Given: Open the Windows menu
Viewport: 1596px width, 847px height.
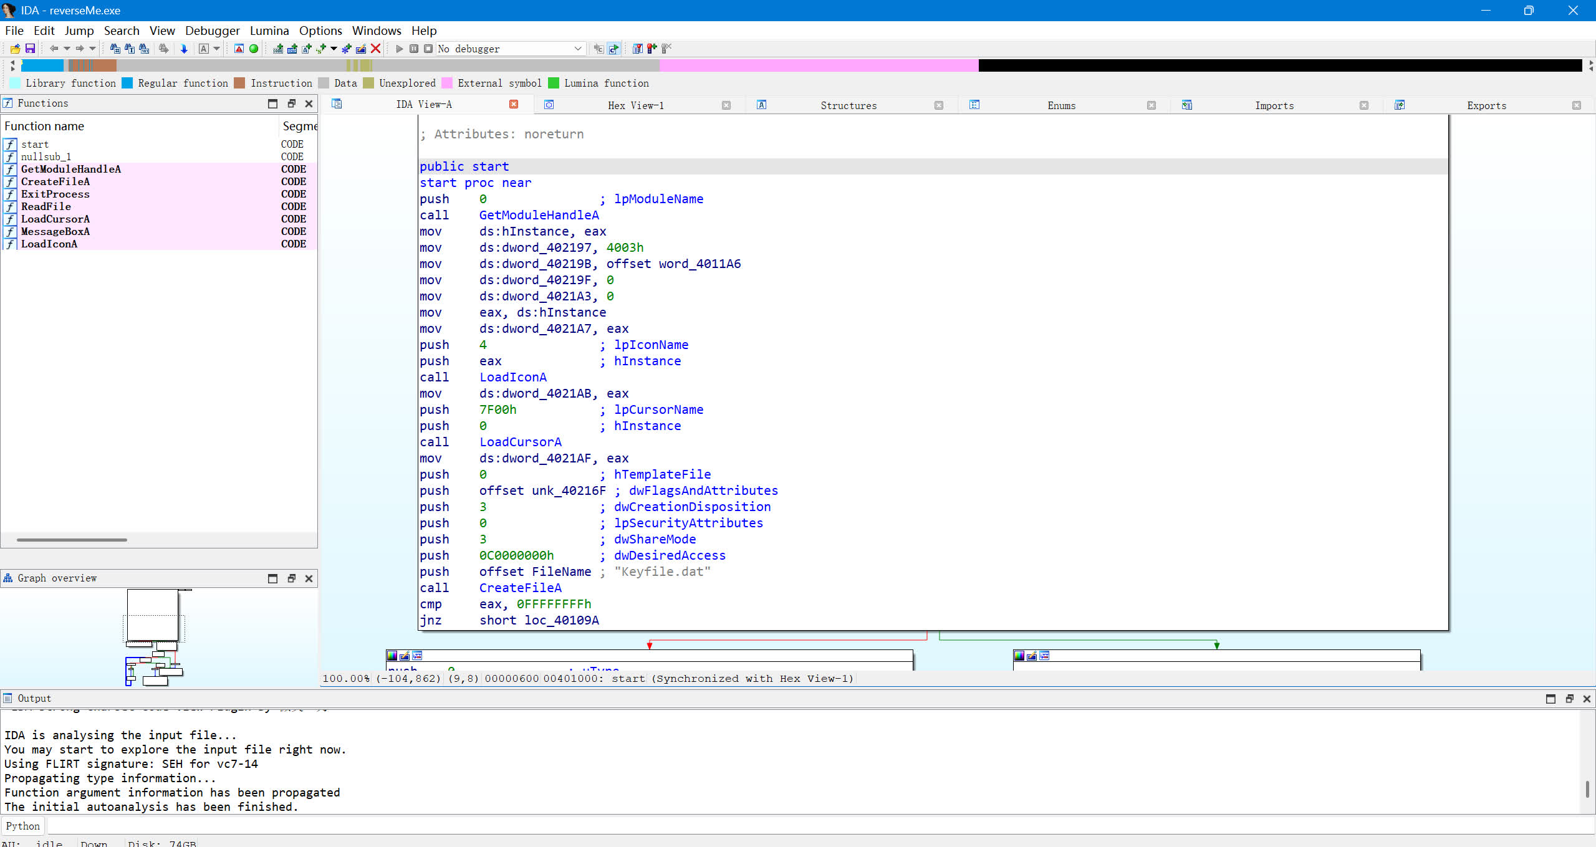Looking at the screenshot, I should 377,31.
